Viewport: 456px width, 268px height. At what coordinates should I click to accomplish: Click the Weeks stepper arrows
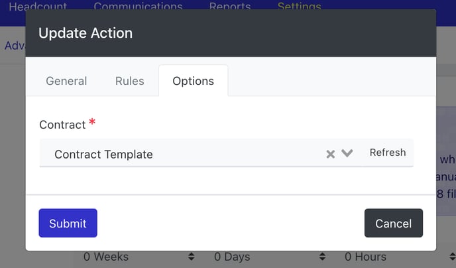pyautogui.click(x=191, y=256)
